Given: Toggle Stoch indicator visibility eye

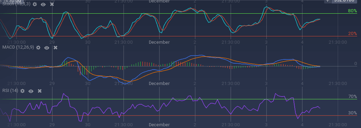Looking at the screenshot, I should coord(43,4).
